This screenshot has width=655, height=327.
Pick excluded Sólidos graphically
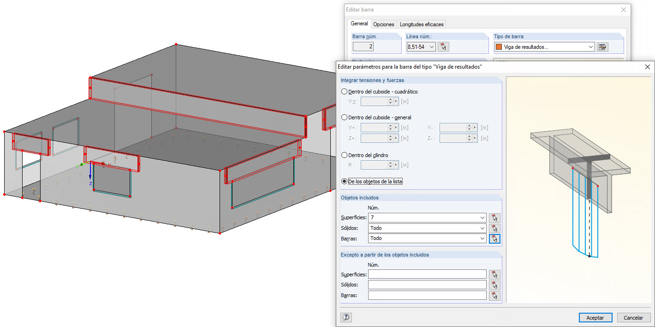coord(494,285)
